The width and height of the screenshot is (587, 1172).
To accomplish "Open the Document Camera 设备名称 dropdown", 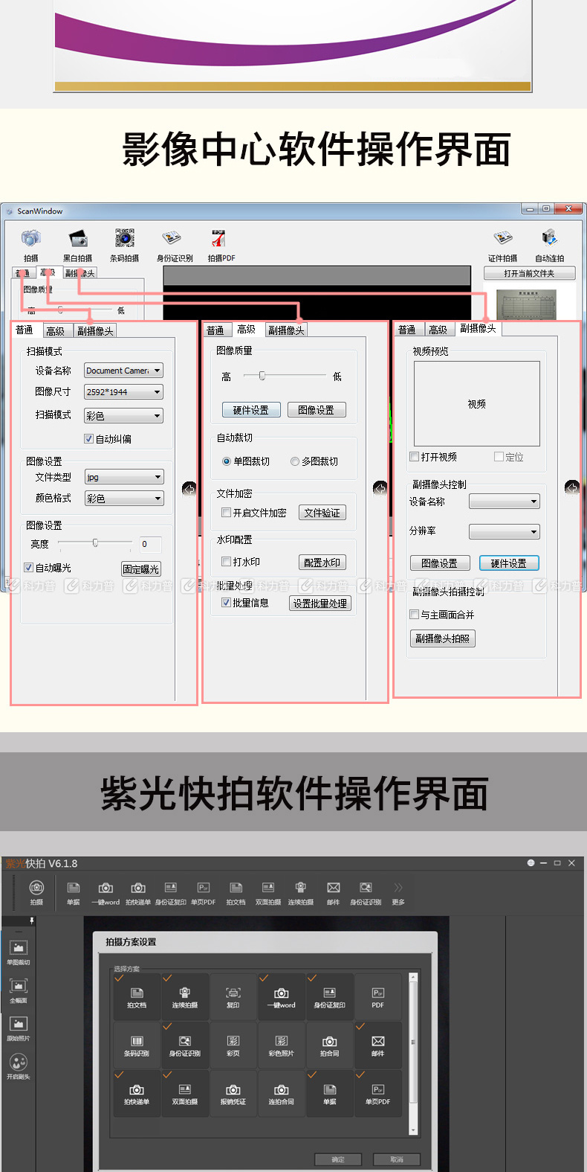I will click(x=123, y=371).
